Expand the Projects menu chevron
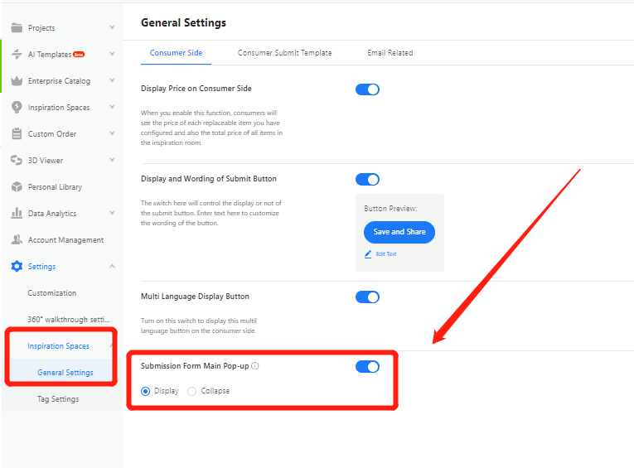 point(112,27)
